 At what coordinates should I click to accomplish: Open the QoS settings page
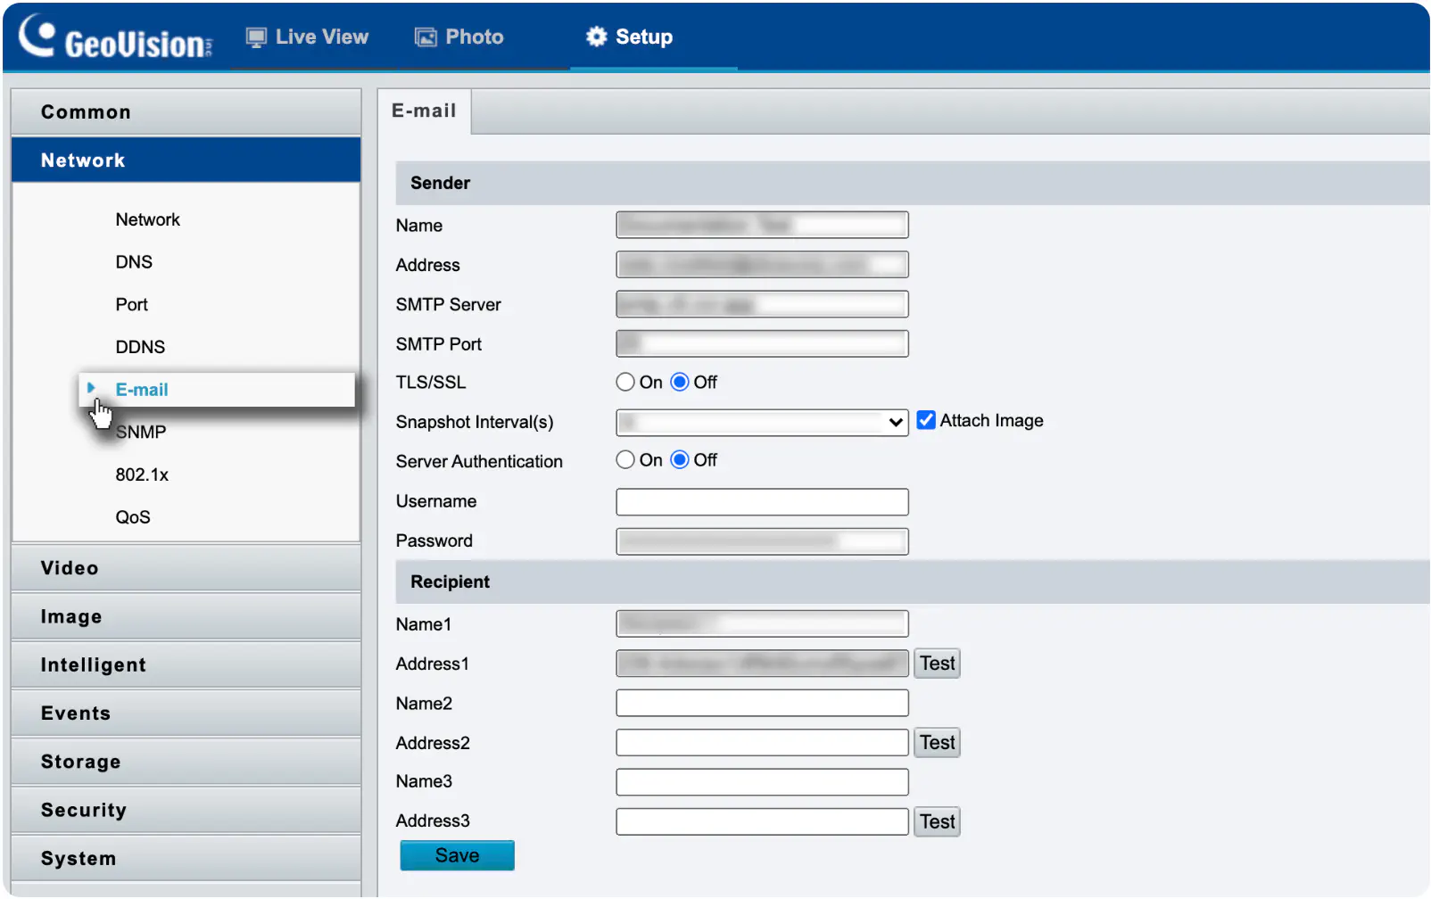click(x=133, y=517)
